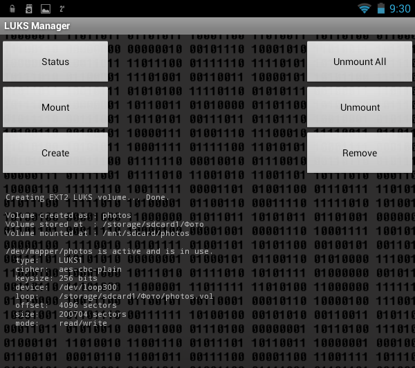415x368 pixels.
Task: Select the 'device: /dev/loop300' line
Action: (x=66, y=288)
